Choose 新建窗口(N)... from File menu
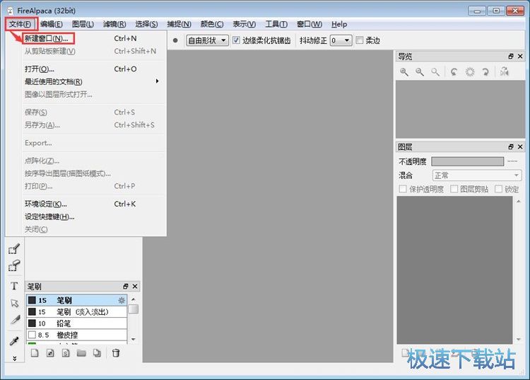 click(x=47, y=38)
